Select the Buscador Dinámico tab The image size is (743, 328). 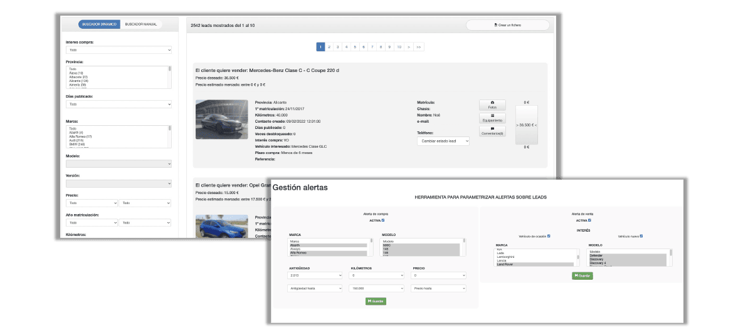(99, 24)
